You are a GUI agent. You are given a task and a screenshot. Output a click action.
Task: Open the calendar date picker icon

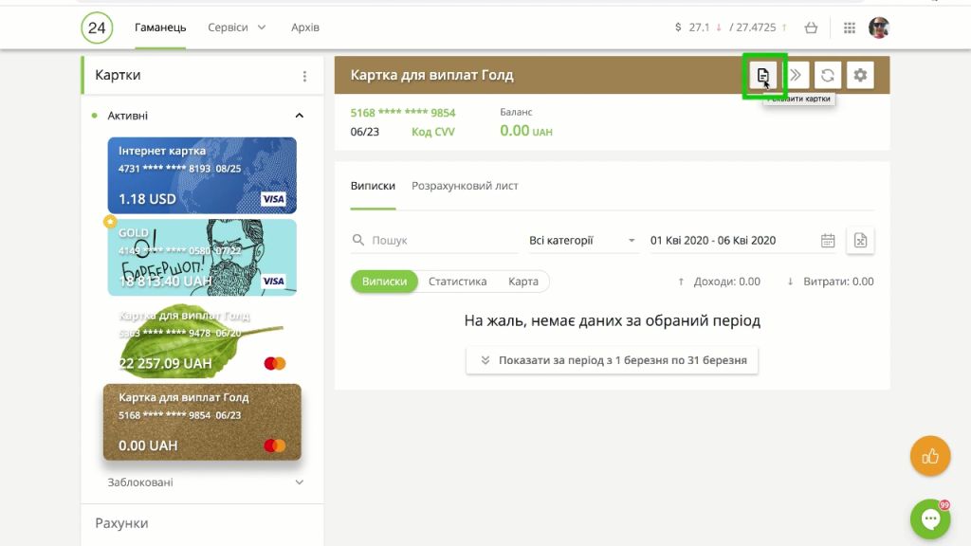828,241
